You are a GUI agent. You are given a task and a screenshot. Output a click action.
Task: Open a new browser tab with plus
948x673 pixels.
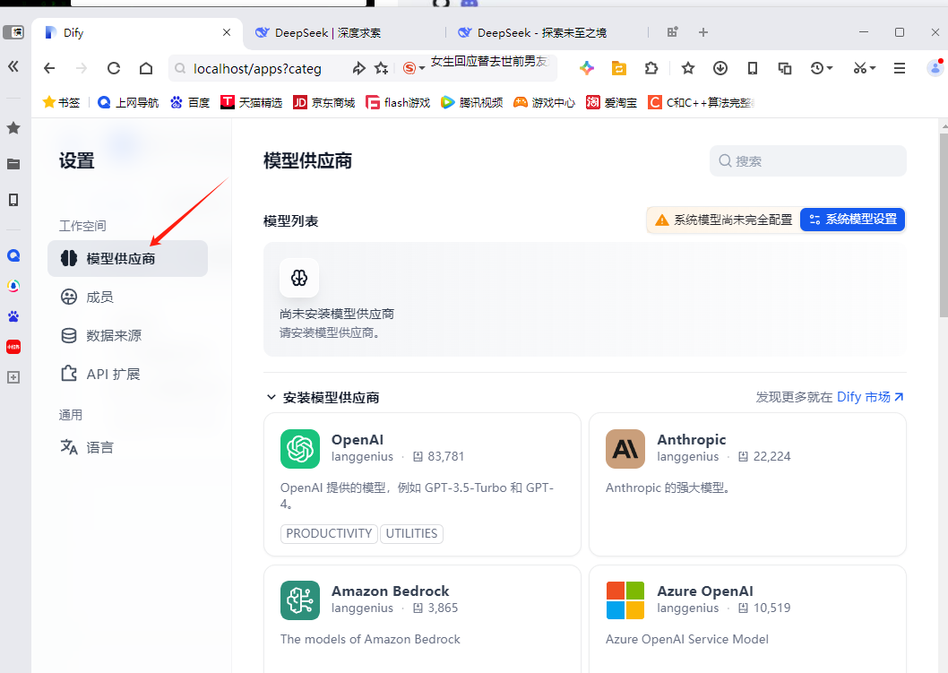click(x=703, y=32)
